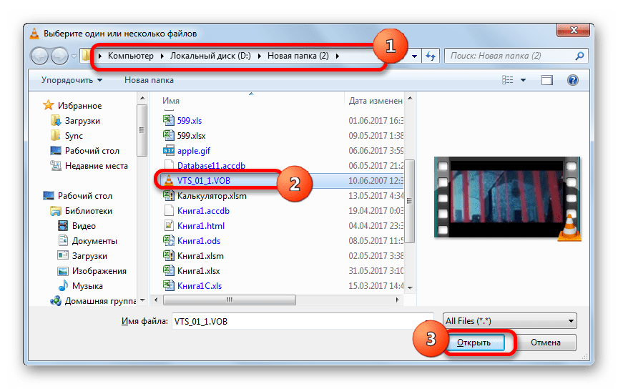
Task: Click the icon of Книга1.html
Action: tap(169, 225)
